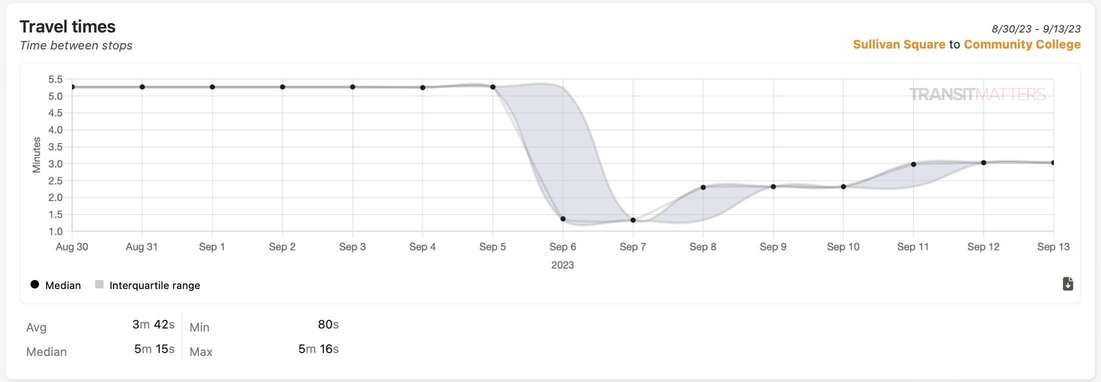Click the Sep 2 median data point
The image size is (1101, 382).
click(282, 87)
